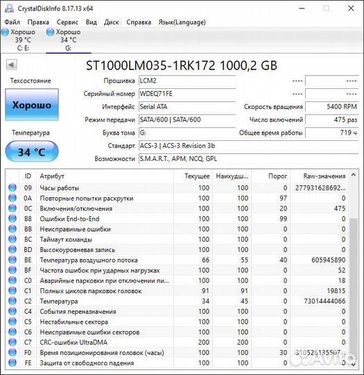Image resolution: width=364 pixels, height=375 pixels.
Task: Click status icon for C5 Нестабильные сектора
Action: coord(12,322)
